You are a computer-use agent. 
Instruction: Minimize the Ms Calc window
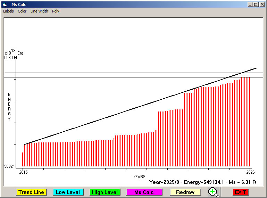tap(250, 5)
